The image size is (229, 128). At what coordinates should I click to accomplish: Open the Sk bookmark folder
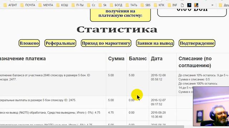pos(103,5)
